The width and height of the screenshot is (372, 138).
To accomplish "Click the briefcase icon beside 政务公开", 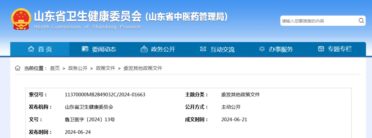I will pos(144,49).
